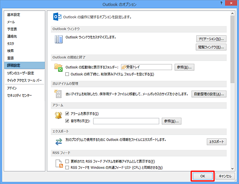239x184 pixels.
Task: Click the Outlook window panes icon
Action: [58, 39]
